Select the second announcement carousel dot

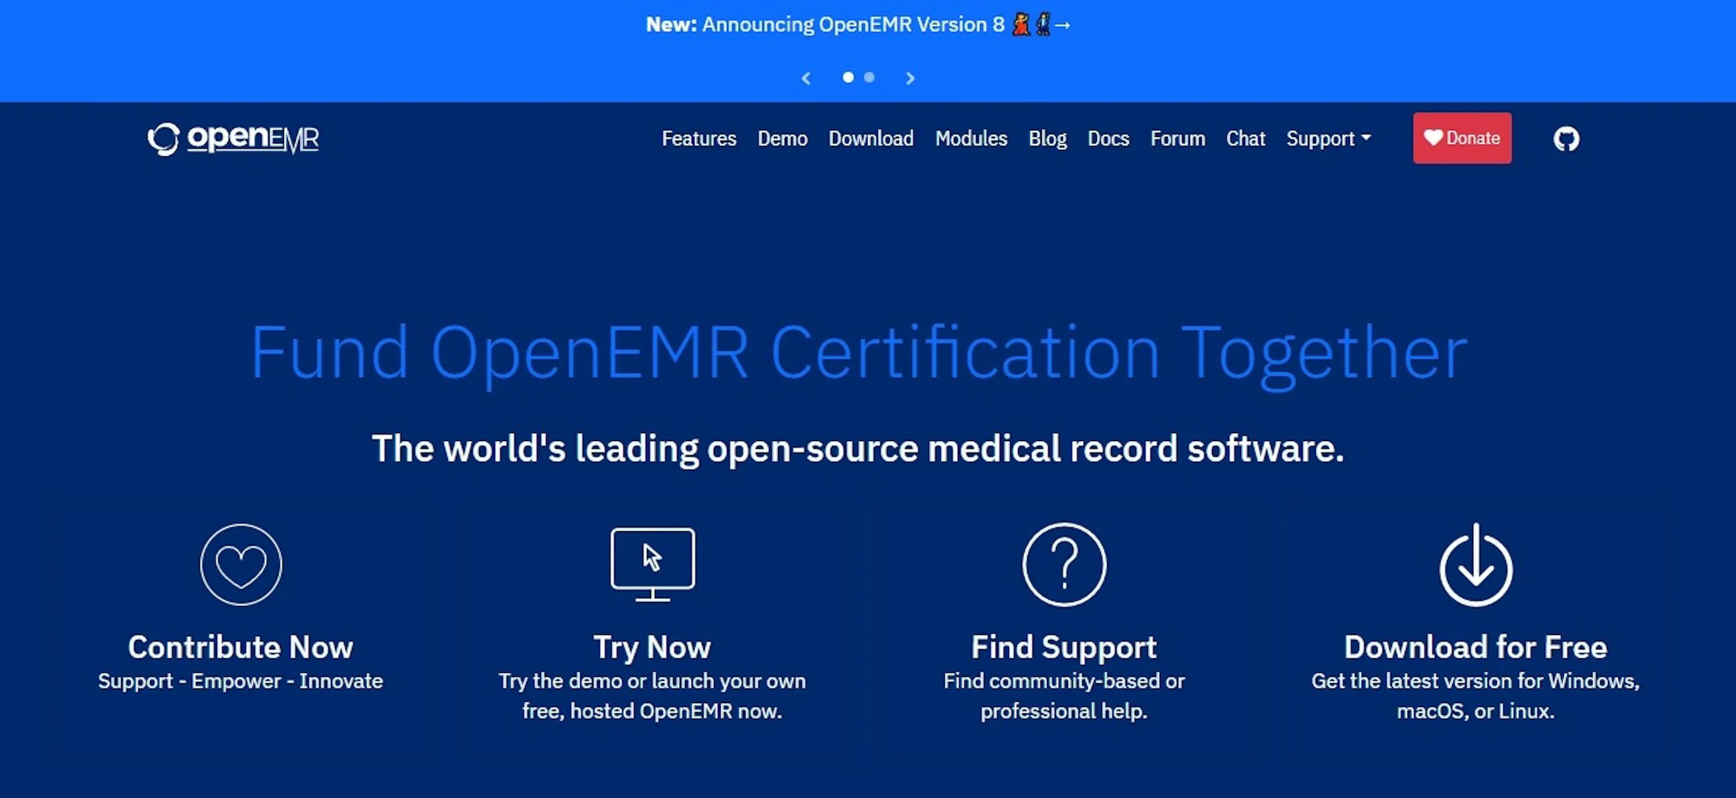click(869, 77)
